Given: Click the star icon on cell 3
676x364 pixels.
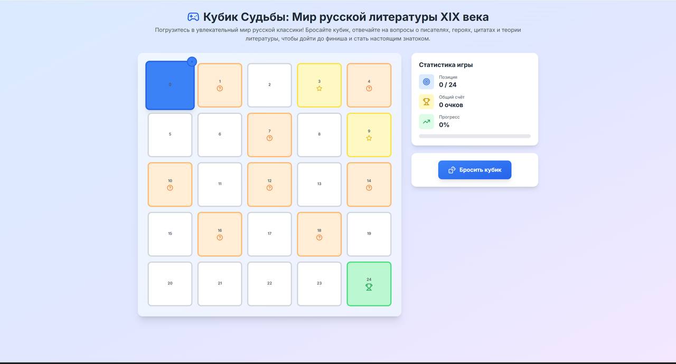Looking at the screenshot, I should 319,89.
